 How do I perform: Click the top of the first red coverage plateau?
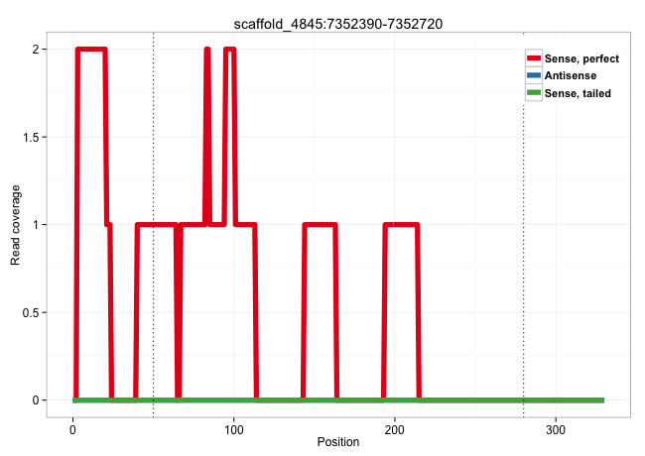pyautogui.click(x=91, y=50)
